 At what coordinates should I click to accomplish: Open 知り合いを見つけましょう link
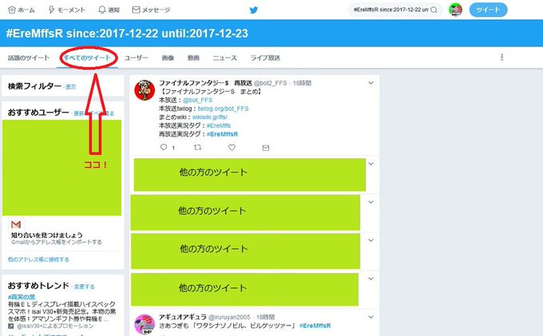[x=47, y=235]
